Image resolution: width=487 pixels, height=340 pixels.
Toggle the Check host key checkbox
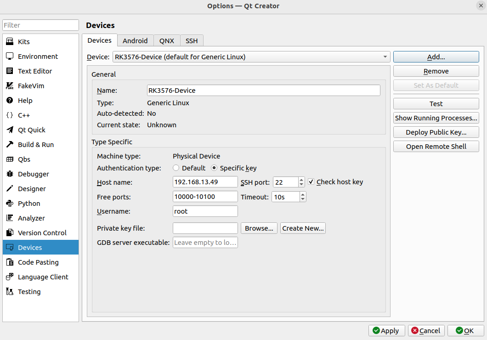click(311, 181)
